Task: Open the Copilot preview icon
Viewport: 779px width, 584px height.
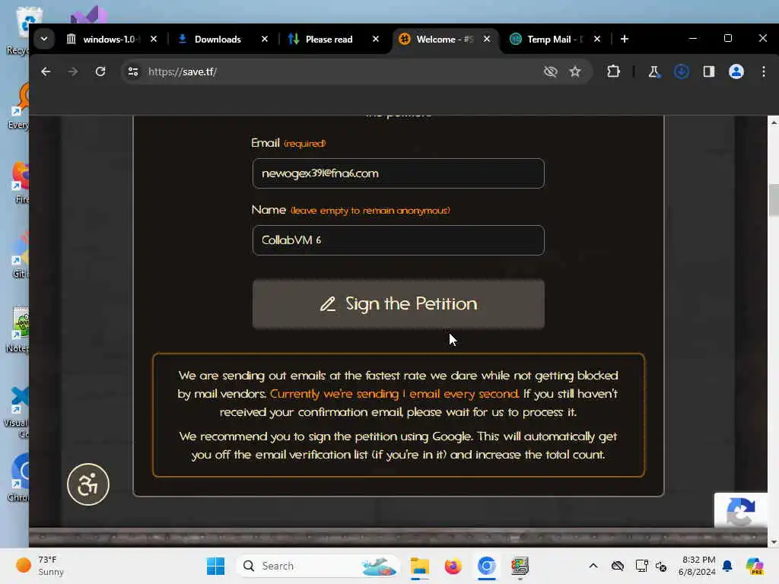Action: (x=755, y=566)
